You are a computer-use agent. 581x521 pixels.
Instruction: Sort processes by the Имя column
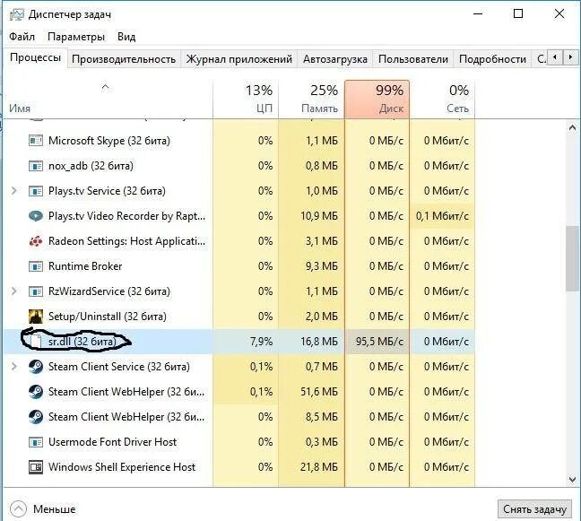[108, 100]
